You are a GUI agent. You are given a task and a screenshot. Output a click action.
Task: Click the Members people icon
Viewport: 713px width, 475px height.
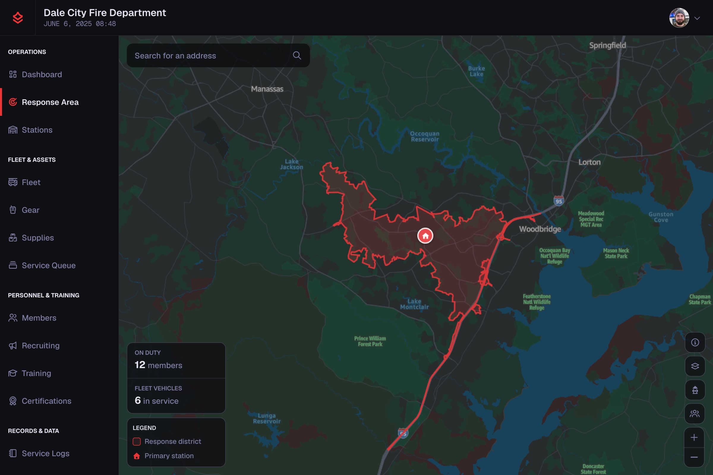[13, 318]
